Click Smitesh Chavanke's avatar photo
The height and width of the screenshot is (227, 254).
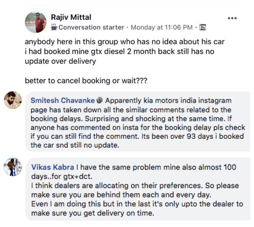tap(13, 101)
